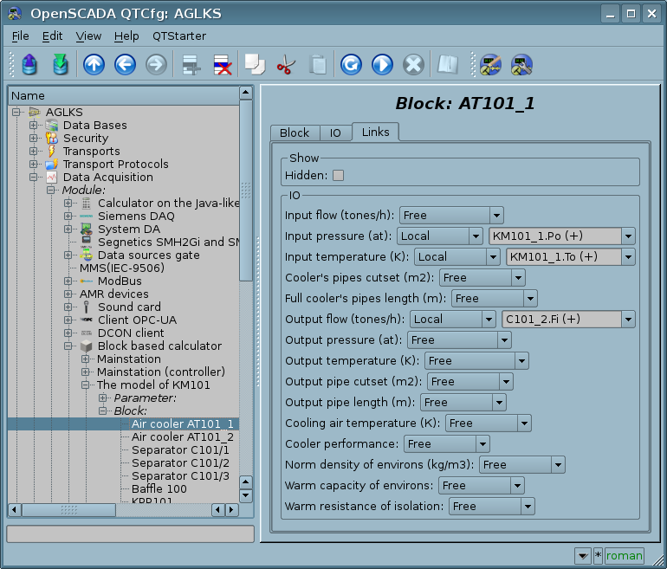Enable the Hidden checkbox

338,175
